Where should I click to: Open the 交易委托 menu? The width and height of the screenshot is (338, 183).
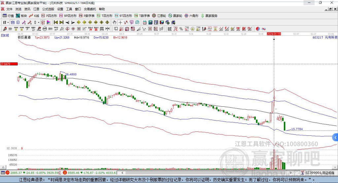coord(90,9)
